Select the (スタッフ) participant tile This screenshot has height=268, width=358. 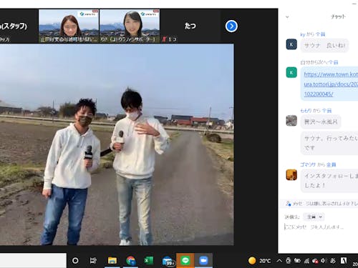pyautogui.click(x=19, y=26)
